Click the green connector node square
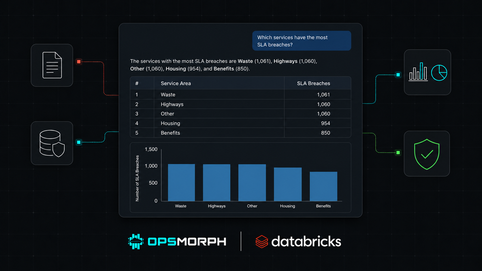The image size is (482, 271). (x=398, y=153)
